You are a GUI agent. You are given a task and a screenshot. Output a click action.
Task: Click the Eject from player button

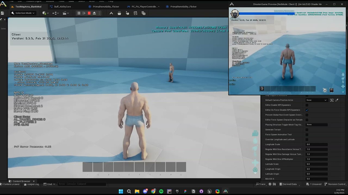point(94,13)
